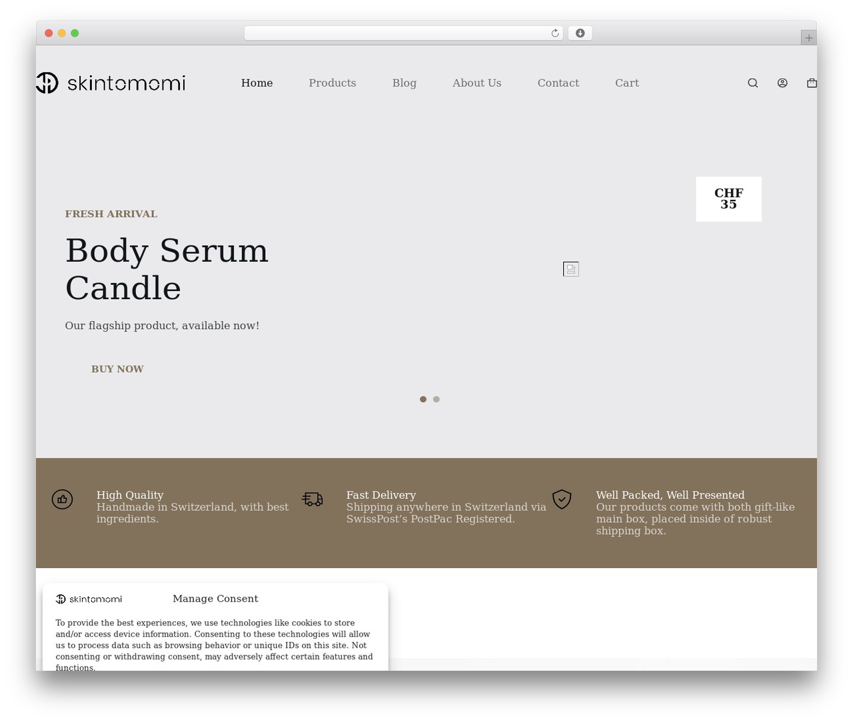
Task: Open the shopping bag cart icon
Action: pyautogui.click(x=812, y=83)
